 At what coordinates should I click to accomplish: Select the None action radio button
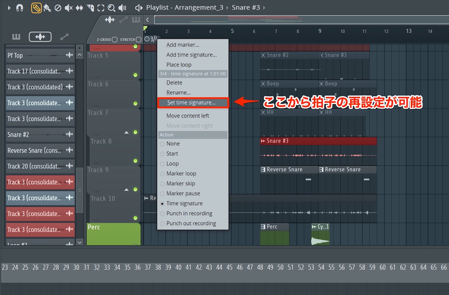(162, 144)
